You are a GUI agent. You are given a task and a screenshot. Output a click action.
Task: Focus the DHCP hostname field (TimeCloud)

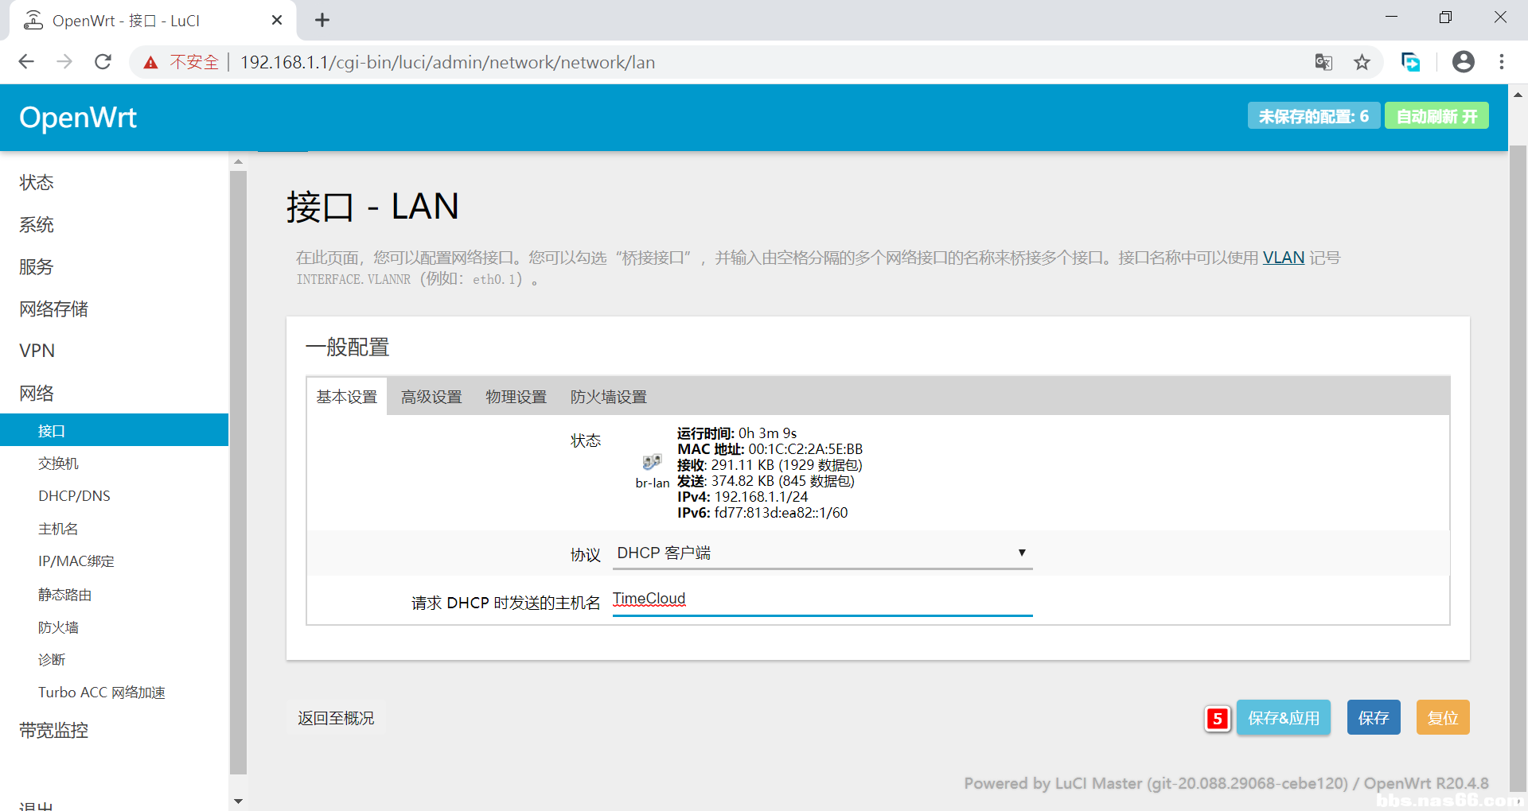point(822,600)
